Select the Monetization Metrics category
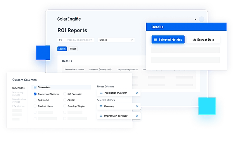The image size is (233, 143). (19, 100)
